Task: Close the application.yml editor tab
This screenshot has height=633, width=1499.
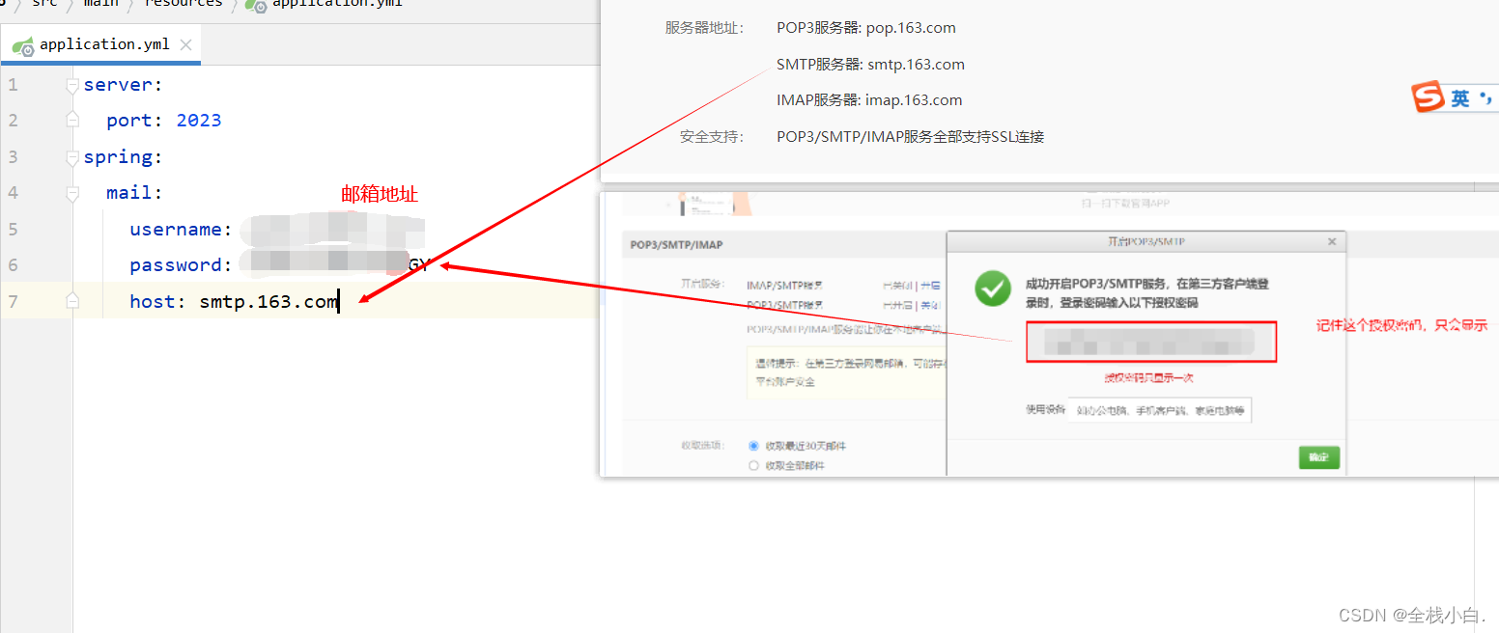Action: [x=186, y=44]
